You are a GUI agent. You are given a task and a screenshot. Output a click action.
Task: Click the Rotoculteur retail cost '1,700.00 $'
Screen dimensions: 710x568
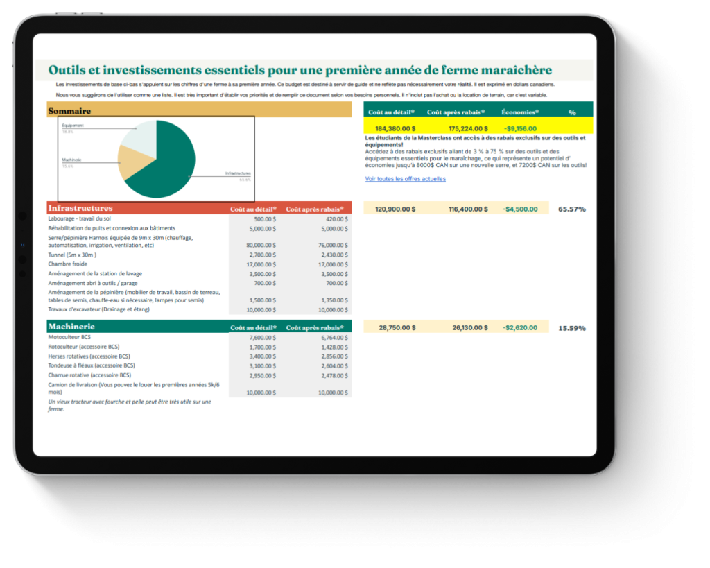click(x=263, y=347)
